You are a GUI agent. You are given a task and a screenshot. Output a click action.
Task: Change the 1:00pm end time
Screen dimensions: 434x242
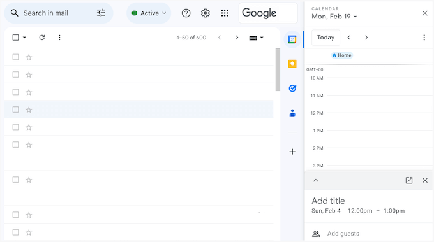(394, 211)
